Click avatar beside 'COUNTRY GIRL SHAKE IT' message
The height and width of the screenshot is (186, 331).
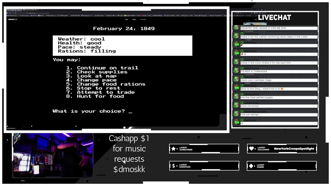click(x=236, y=27)
